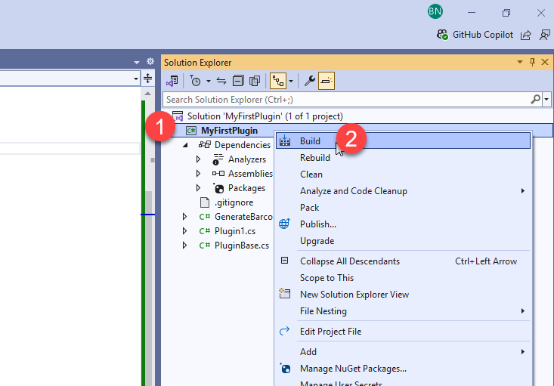The height and width of the screenshot is (386, 554).
Task: Toggle Show All Files in Solution Explorer
Action: coord(255,82)
